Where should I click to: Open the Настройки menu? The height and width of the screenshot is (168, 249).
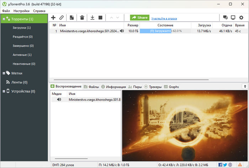click(x=21, y=11)
